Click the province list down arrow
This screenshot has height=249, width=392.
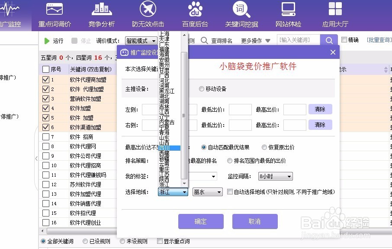184,184
